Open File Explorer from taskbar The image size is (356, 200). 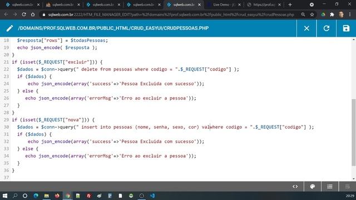47,196
